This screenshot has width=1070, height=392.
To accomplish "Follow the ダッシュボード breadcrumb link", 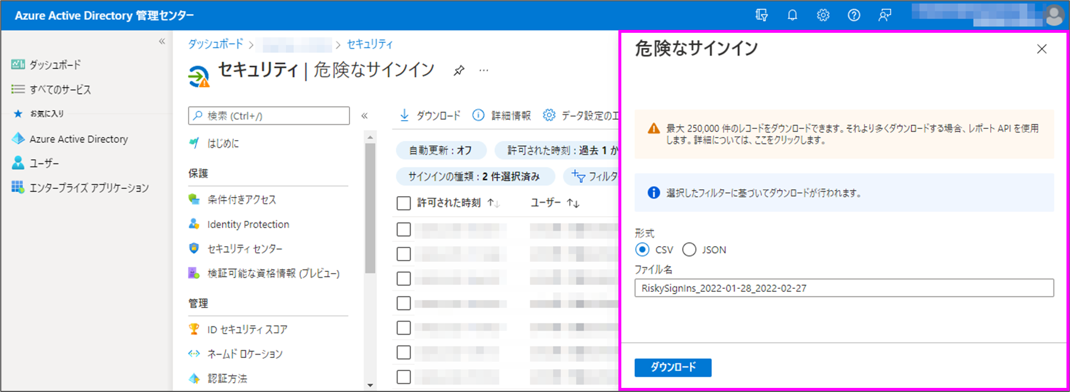I will coord(216,44).
